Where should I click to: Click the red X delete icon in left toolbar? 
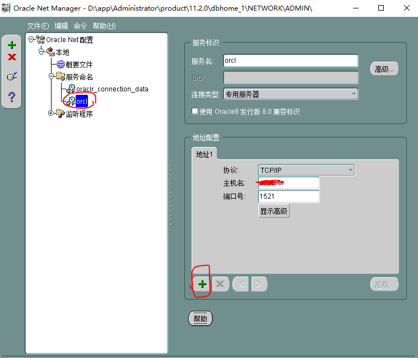[12, 57]
